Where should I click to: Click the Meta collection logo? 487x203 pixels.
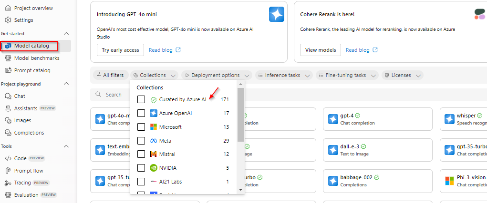pyautogui.click(x=154, y=141)
